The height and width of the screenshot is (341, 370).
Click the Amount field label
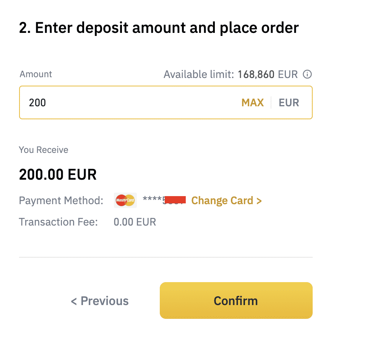36,74
